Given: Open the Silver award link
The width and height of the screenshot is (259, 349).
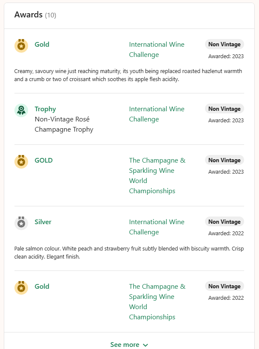Looking at the screenshot, I should click(x=43, y=222).
